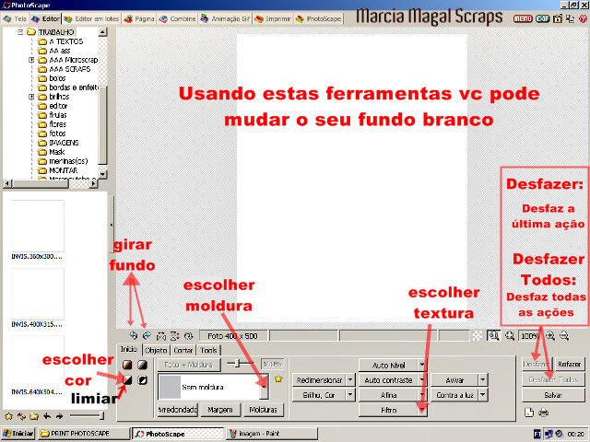Open the Auto contraste dropdown arrow

[422, 380]
